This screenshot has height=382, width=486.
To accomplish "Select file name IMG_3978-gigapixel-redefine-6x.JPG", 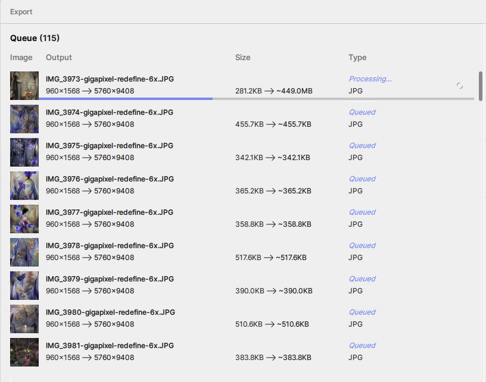I will pyautogui.click(x=110, y=246).
